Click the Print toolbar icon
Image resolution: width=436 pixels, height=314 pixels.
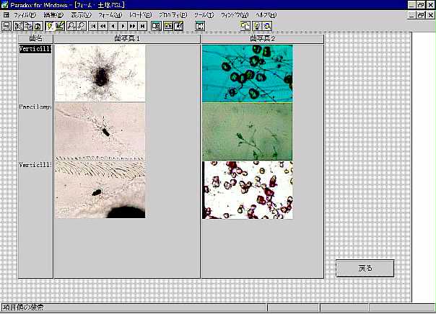coord(6,26)
